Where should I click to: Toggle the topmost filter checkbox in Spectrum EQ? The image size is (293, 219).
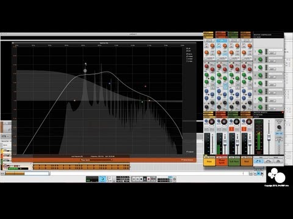point(187,49)
